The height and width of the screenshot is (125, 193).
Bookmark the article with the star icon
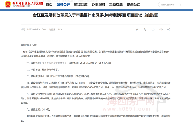153,29
